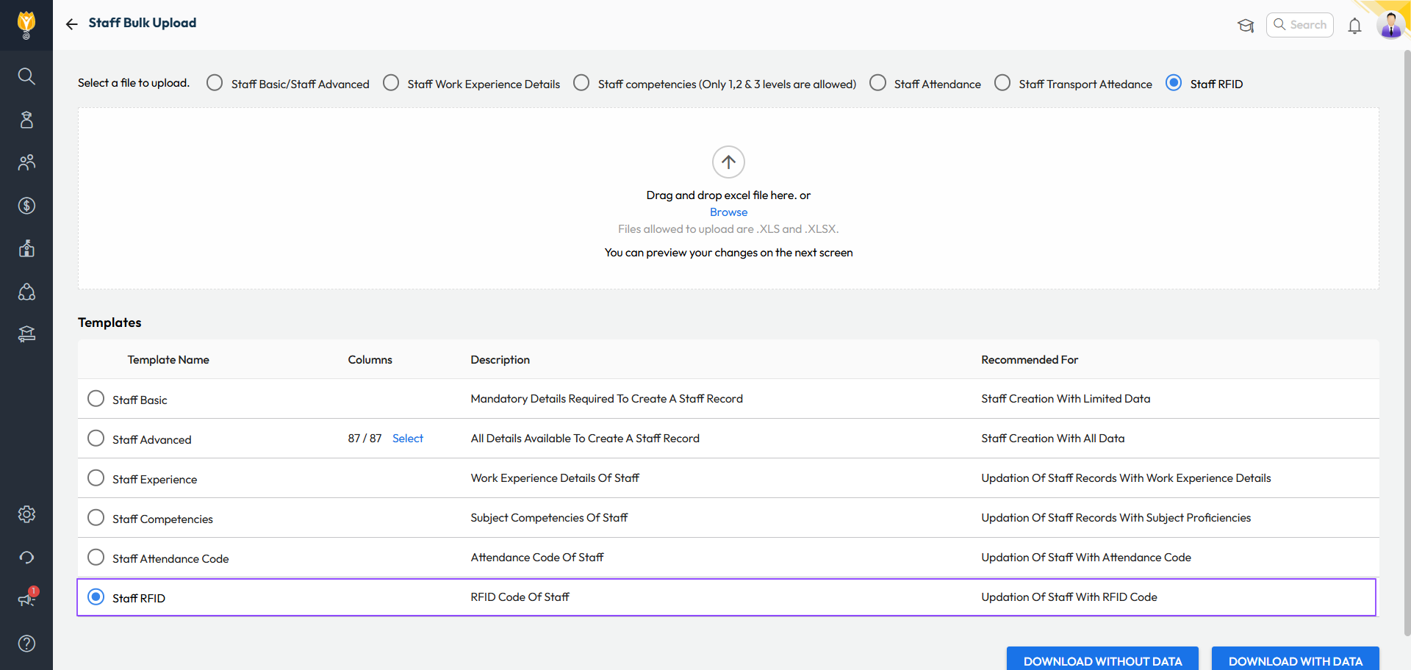Open the user profile avatar

pyautogui.click(x=1390, y=25)
